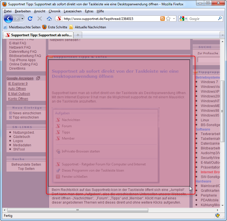Open the Top iPhone Apps link
The width and height of the screenshot is (227, 221).
[22, 60]
